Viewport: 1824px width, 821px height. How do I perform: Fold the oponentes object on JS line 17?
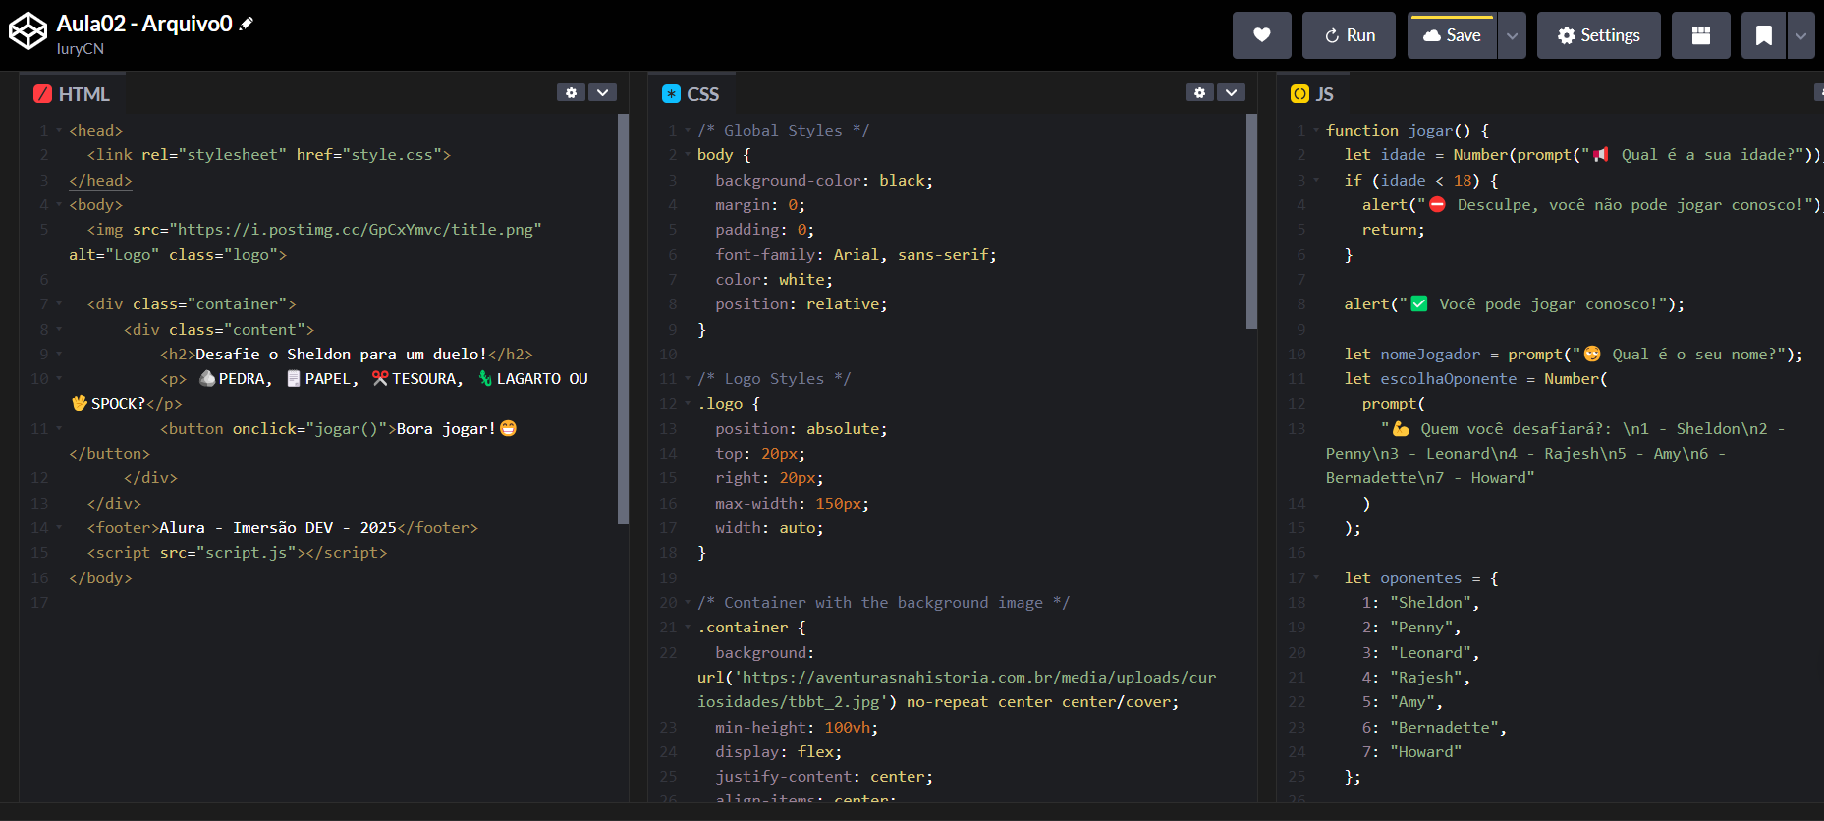(1316, 578)
